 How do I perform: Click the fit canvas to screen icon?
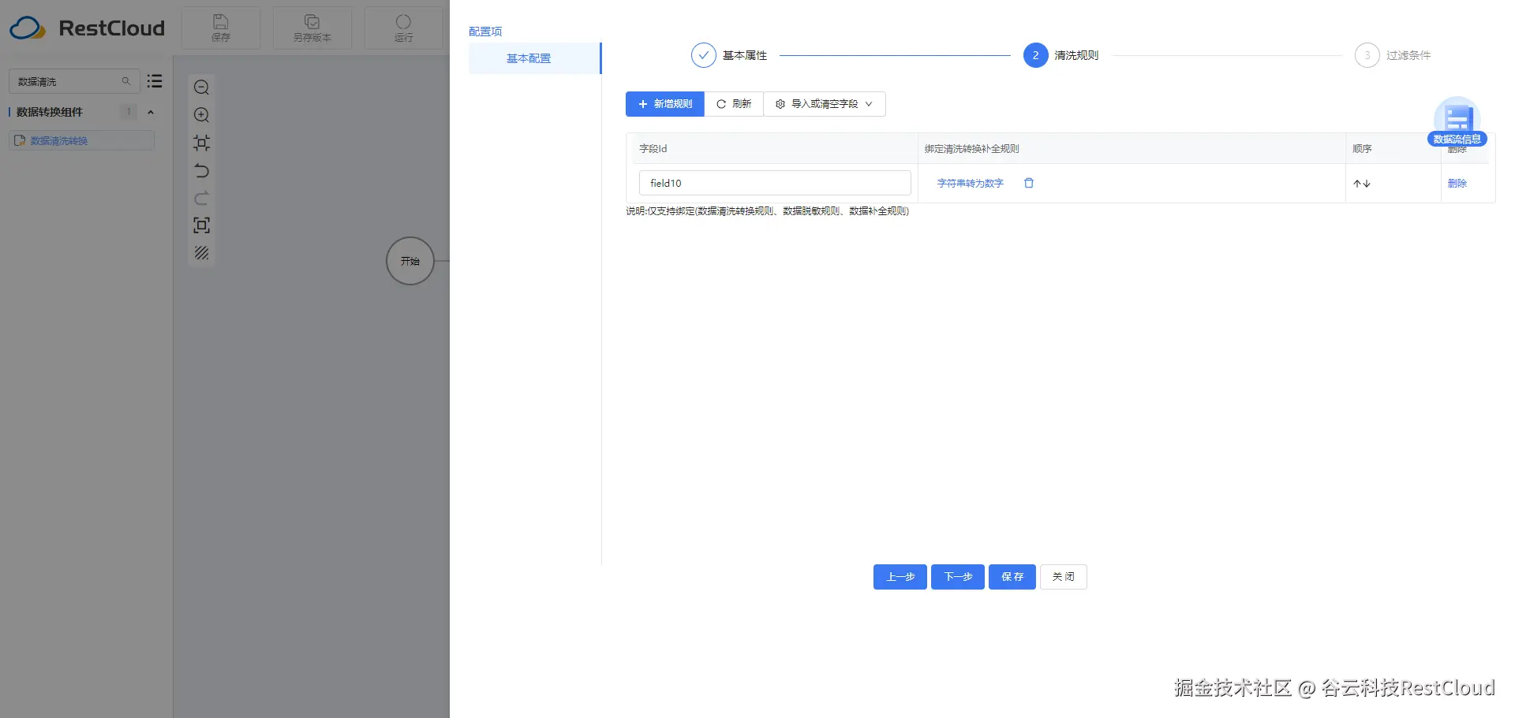click(202, 225)
